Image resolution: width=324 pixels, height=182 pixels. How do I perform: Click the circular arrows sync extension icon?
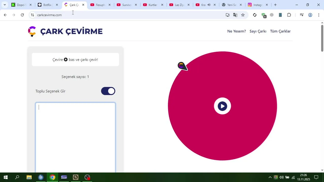[x=255, y=15]
